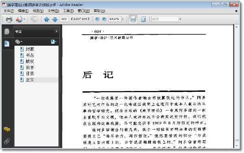
Task: Toggle the fit-width scrolling mode icon
Action: (x=133, y=19)
